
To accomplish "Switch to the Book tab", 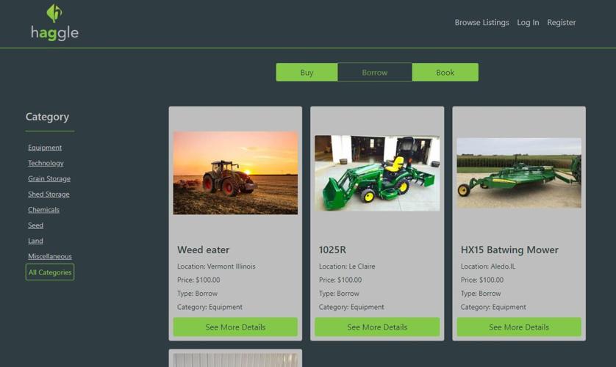I will tap(445, 72).
